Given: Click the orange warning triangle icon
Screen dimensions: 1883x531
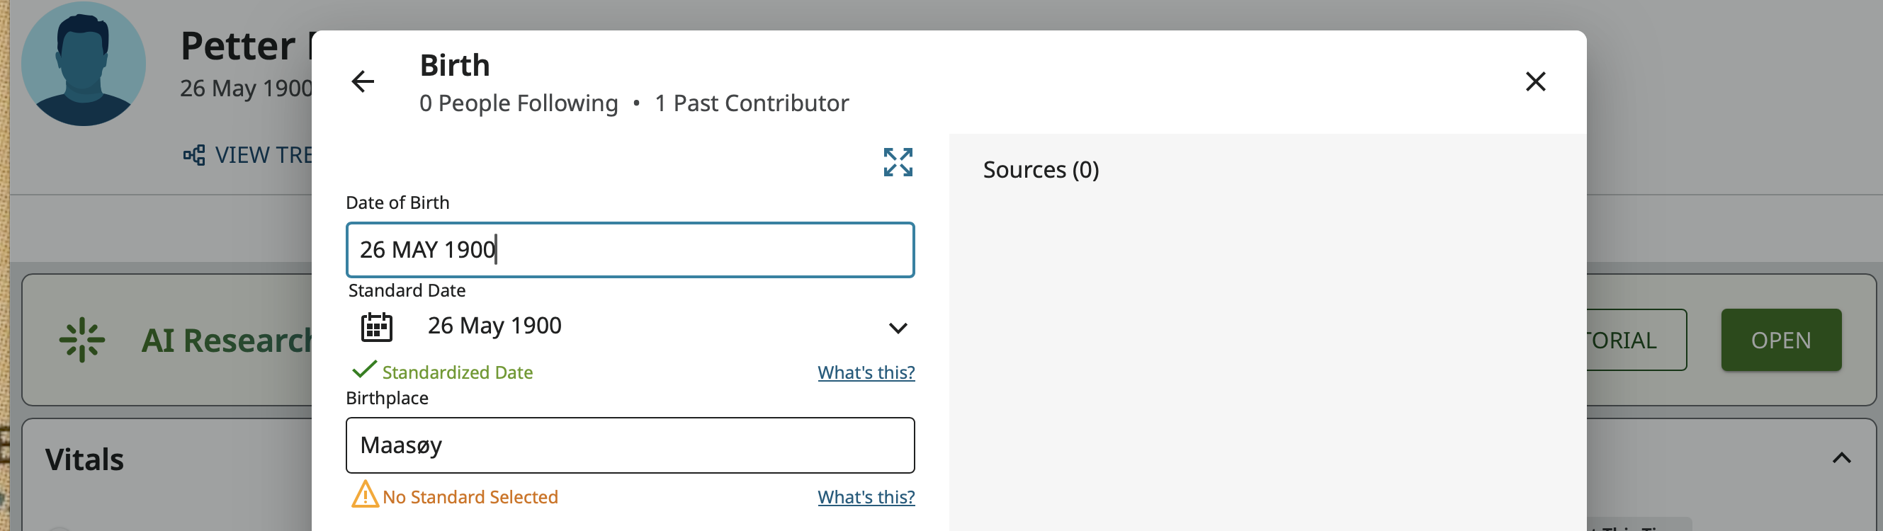Looking at the screenshot, I should coord(365,495).
